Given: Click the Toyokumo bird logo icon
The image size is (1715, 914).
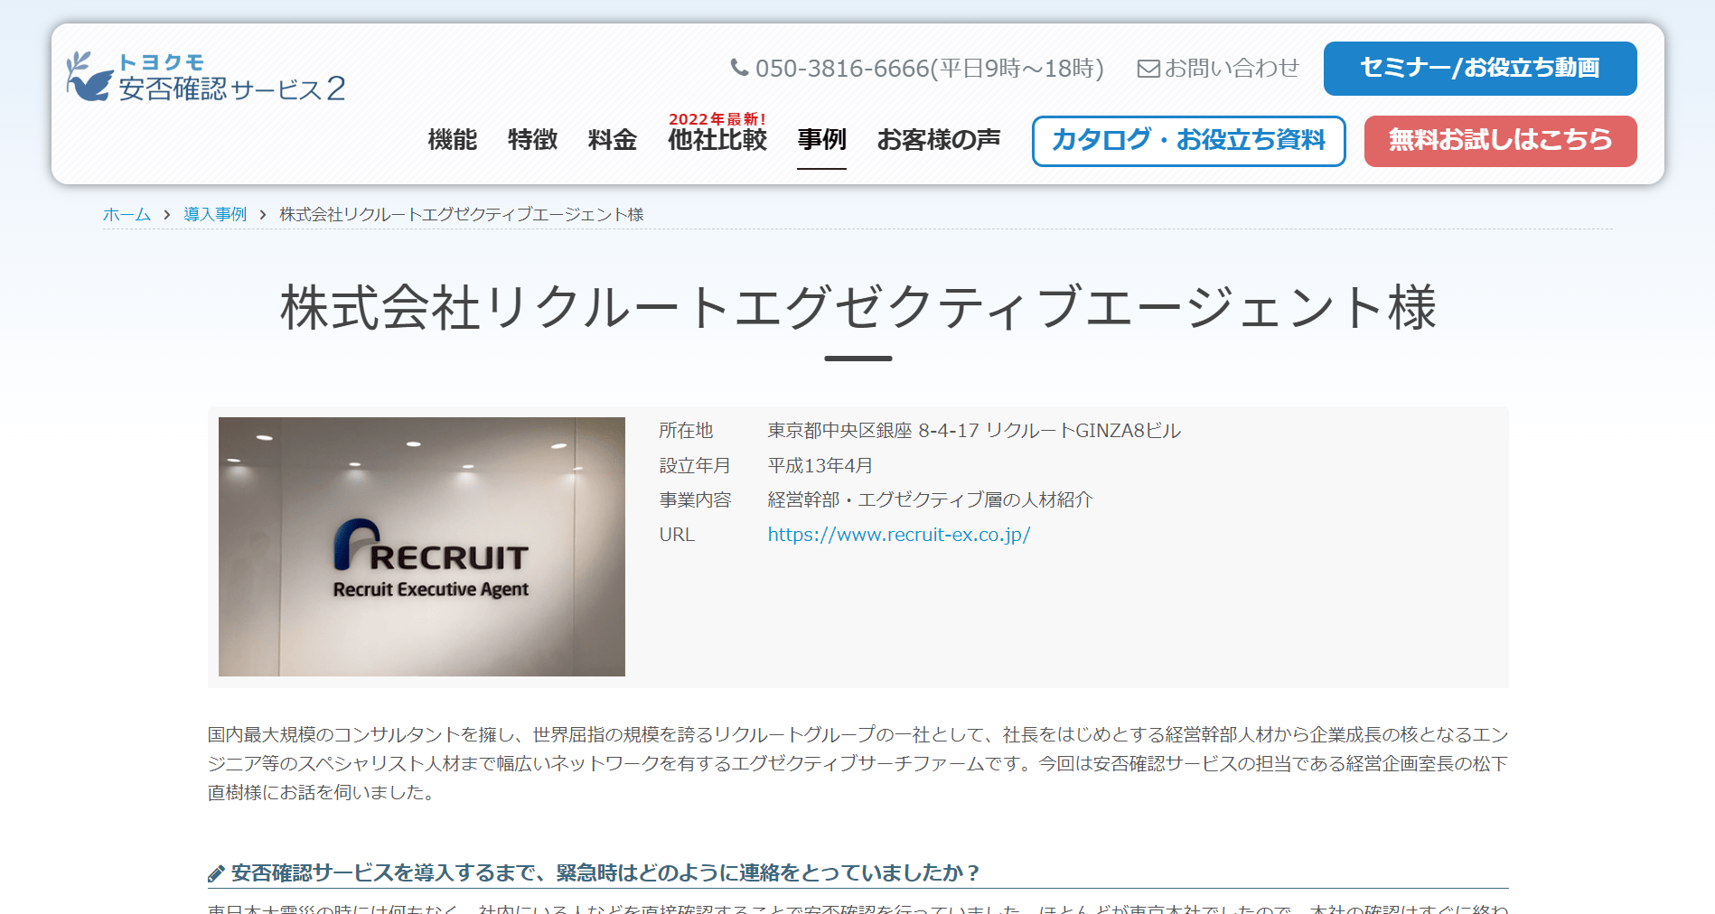Looking at the screenshot, I should click(x=89, y=76).
